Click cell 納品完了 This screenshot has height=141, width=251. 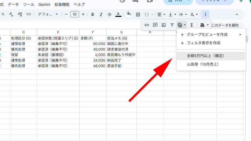[121, 60]
